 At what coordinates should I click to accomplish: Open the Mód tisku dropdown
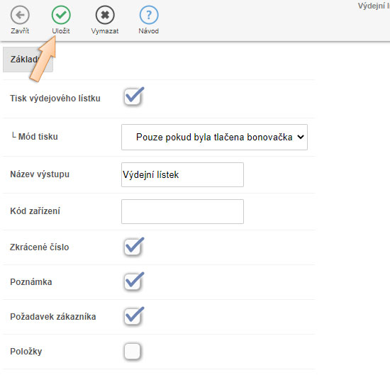tap(214, 137)
